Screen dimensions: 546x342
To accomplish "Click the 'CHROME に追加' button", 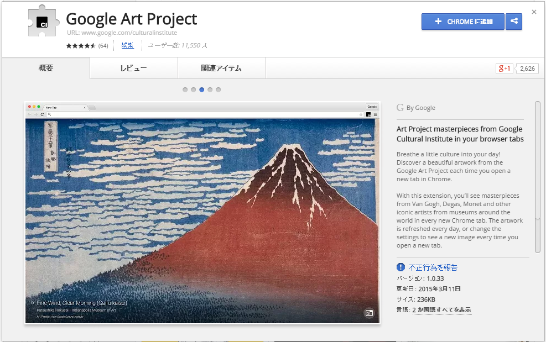I will (x=462, y=22).
